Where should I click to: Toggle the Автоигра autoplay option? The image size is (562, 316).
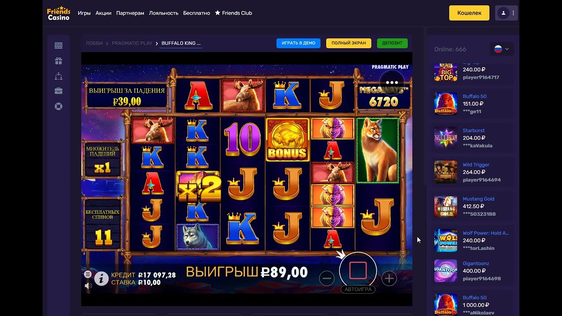pyautogui.click(x=357, y=290)
